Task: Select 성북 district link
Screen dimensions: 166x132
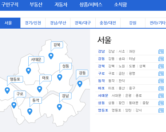Action: tap(142, 66)
